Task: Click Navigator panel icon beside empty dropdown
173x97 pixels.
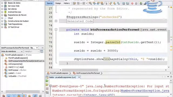Action: 42,51
